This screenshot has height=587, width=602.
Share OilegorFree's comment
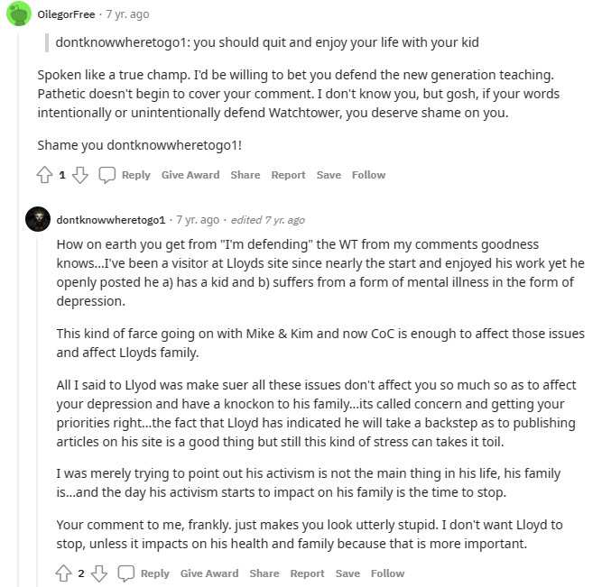[245, 175]
